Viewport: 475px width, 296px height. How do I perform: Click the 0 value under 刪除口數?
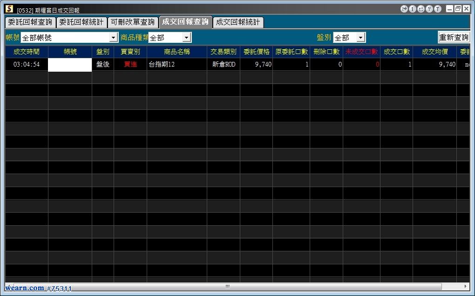point(326,65)
